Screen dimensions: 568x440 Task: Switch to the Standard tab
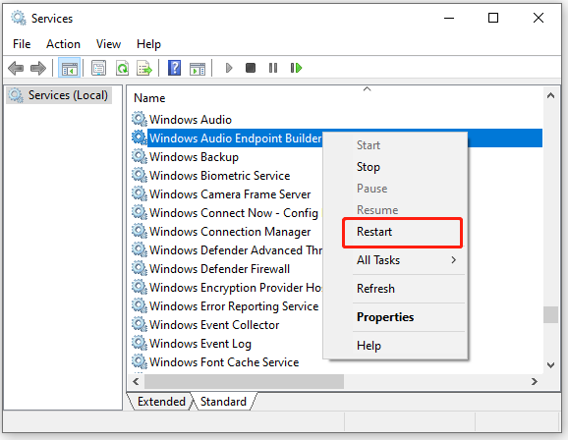point(223,402)
